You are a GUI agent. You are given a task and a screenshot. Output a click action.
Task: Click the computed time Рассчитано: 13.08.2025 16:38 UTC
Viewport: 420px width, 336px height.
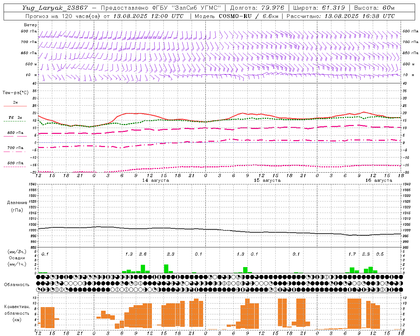pos(341,16)
